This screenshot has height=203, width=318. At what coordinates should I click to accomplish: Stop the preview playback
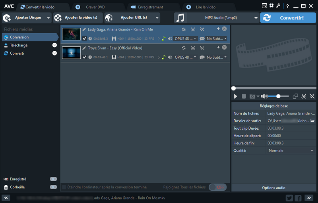(x=244, y=96)
